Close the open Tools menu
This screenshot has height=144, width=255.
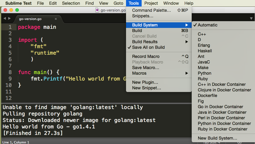[134, 3]
